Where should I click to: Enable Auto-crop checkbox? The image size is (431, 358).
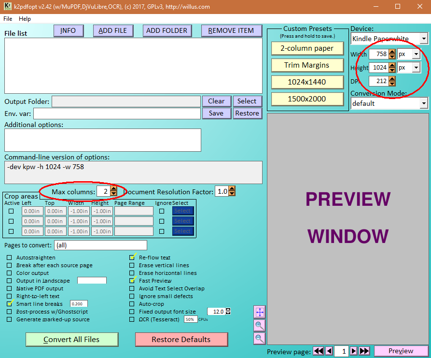132,304
